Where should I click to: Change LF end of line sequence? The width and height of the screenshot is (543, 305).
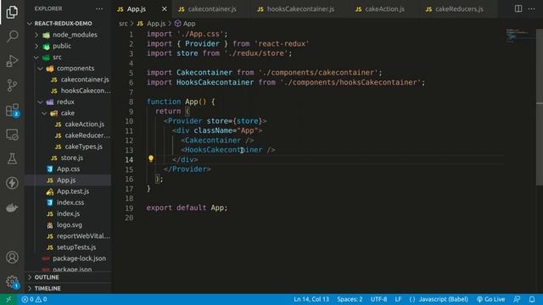click(x=398, y=299)
